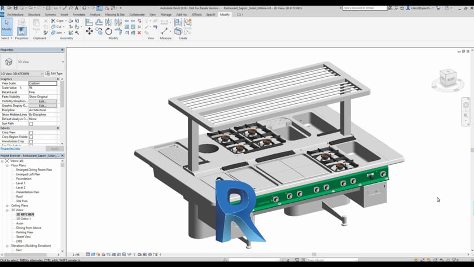Click the search keyword input box
The width and height of the screenshot is (474, 267).
[x=365, y=8]
